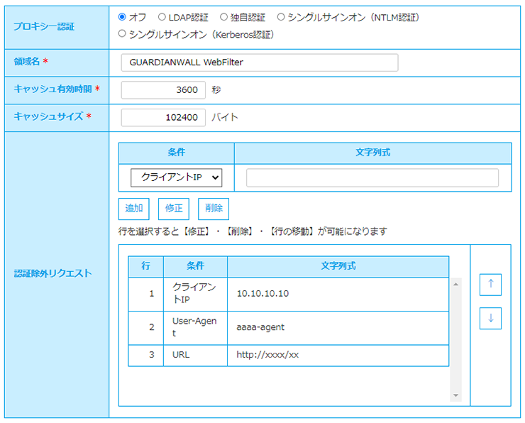Select row 2 with aaaa-agent
This screenshot has width=525, height=423.
(x=288, y=328)
